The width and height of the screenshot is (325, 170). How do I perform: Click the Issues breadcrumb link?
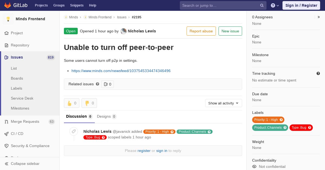pos(122,17)
